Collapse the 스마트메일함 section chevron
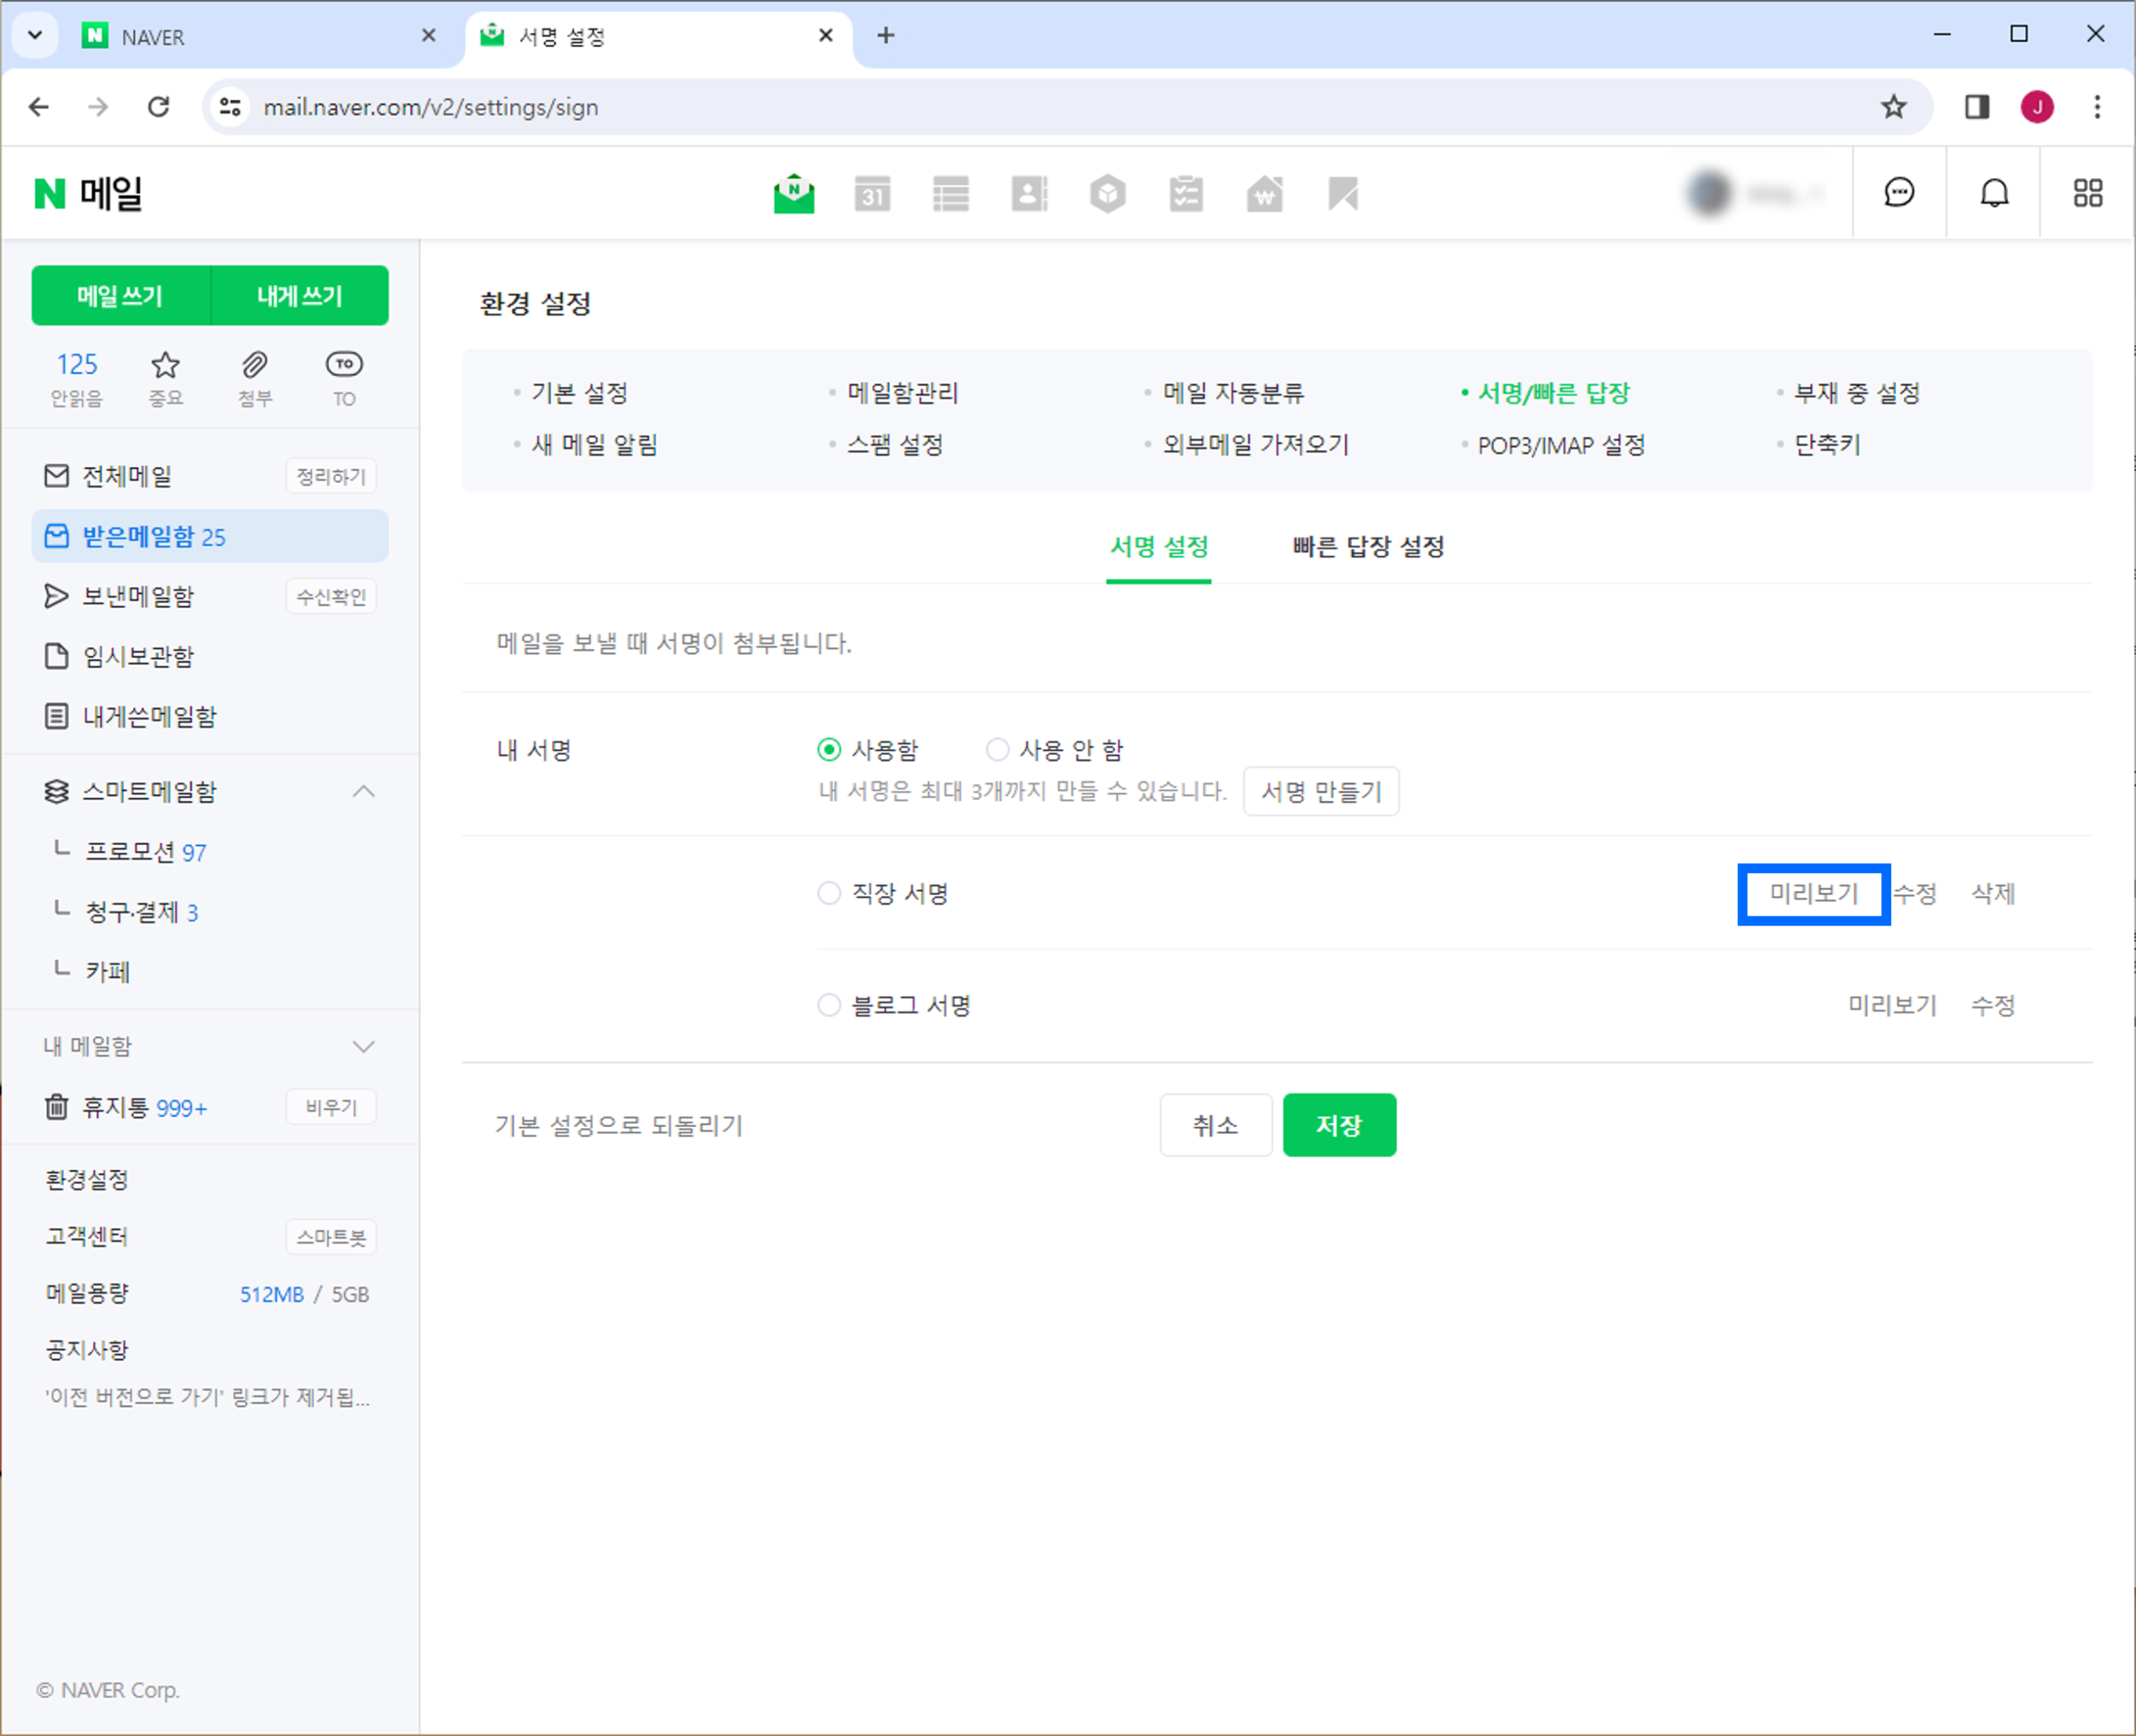This screenshot has width=2136, height=1736. (x=364, y=792)
